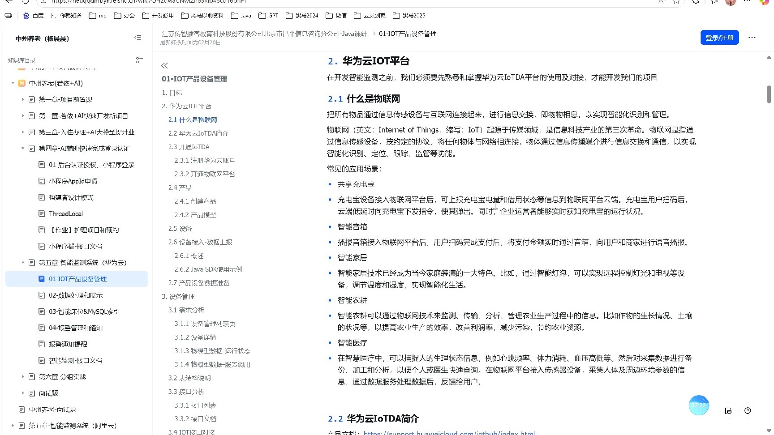This screenshot has width=774, height=435.
Task: Click the blue timer bubble 02:22
Action: tap(699, 405)
